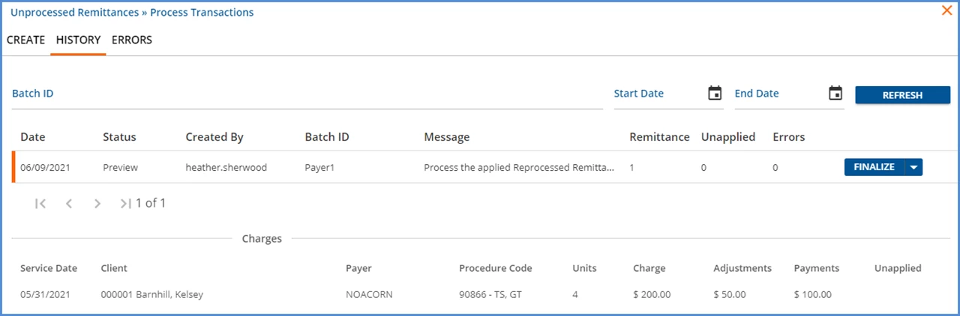Go to next page of results
The width and height of the screenshot is (960, 316).
pyautogui.click(x=97, y=204)
